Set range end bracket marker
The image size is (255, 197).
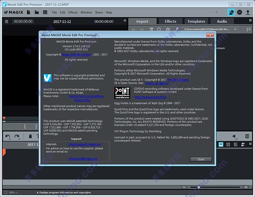click(x=36, y=127)
